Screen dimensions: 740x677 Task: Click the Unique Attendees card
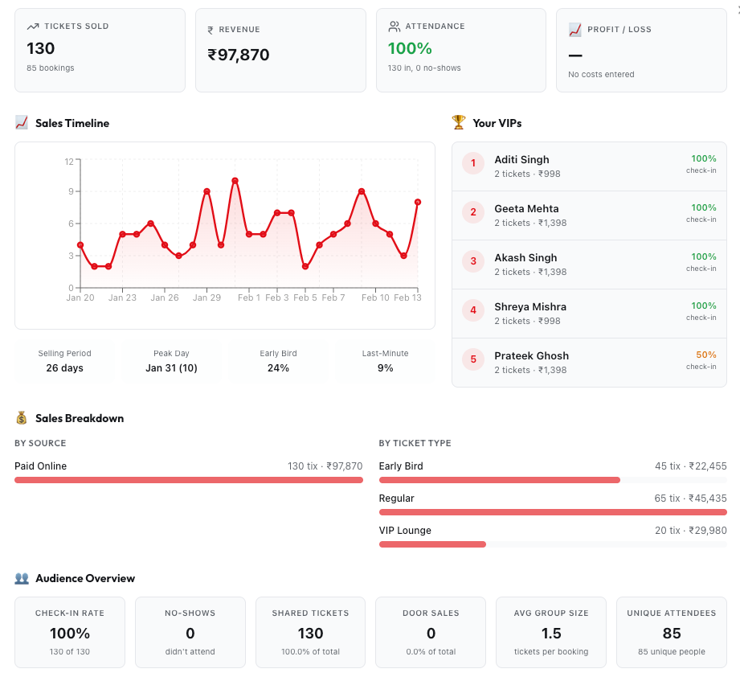pyautogui.click(x=671, y=632)
